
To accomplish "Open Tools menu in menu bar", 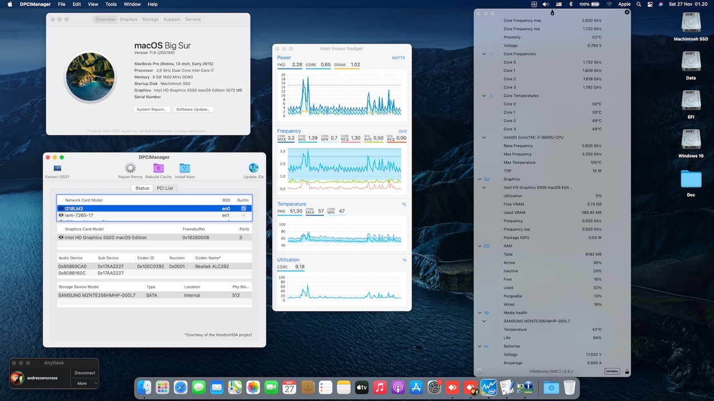I will pos(111,4).
